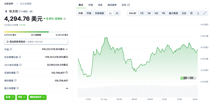This screenshot has width=213, height=102.
Task: Click 添加到投资组合 button
Action: (36, 42)
